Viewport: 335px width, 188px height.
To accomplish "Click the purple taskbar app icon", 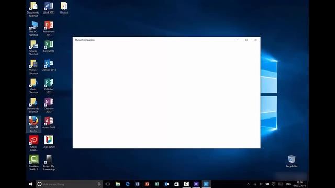I will point(196,184).
